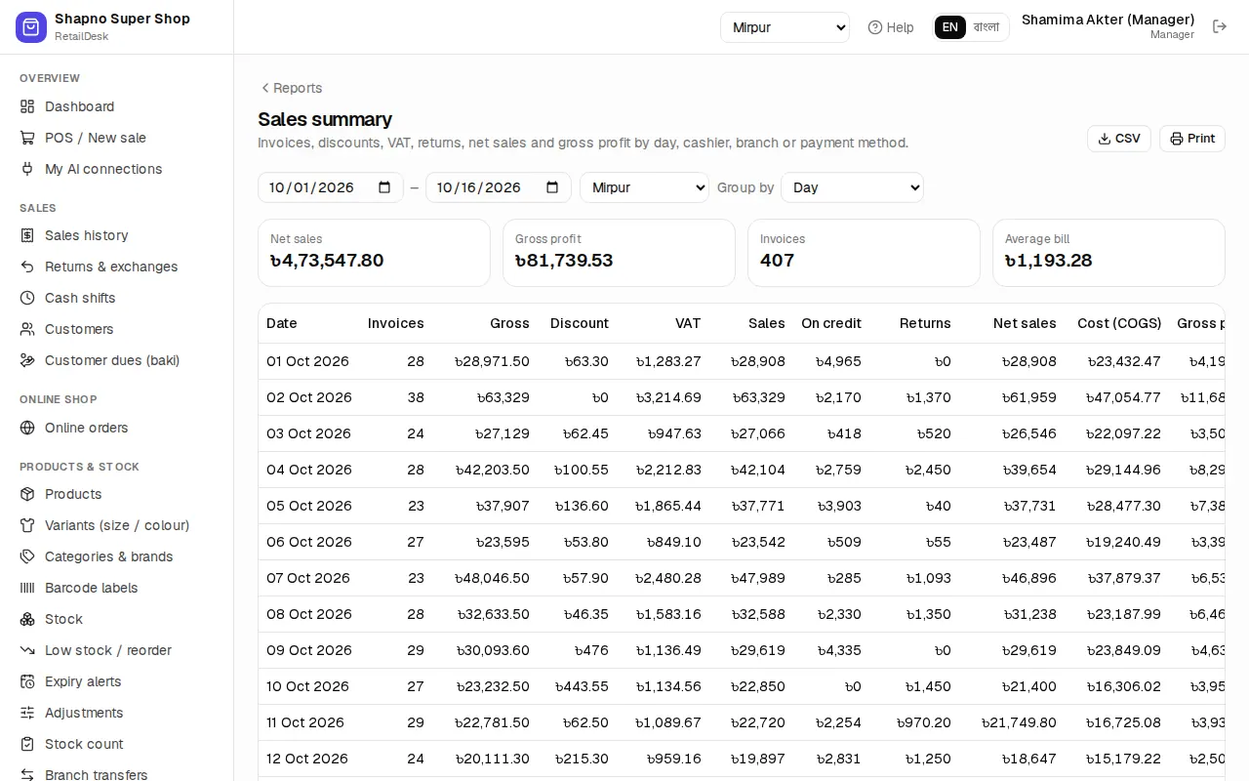
Task: Switch language to EN
Action: click(950, 27)
